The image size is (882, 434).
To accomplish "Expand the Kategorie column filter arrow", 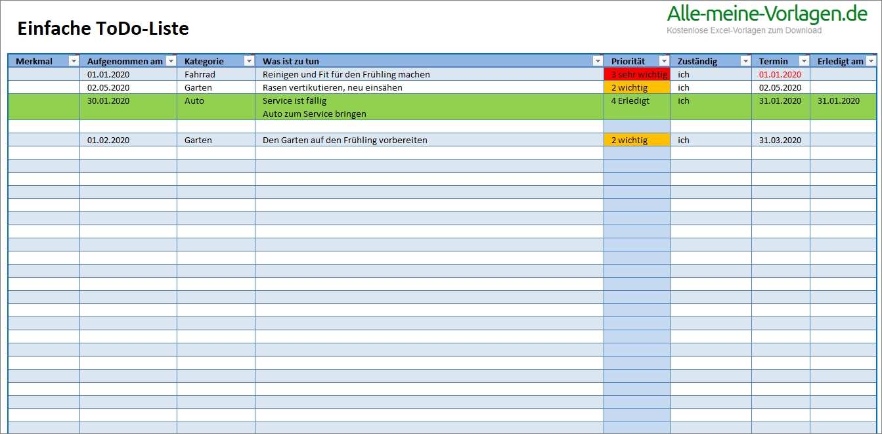I will [249, 61].
